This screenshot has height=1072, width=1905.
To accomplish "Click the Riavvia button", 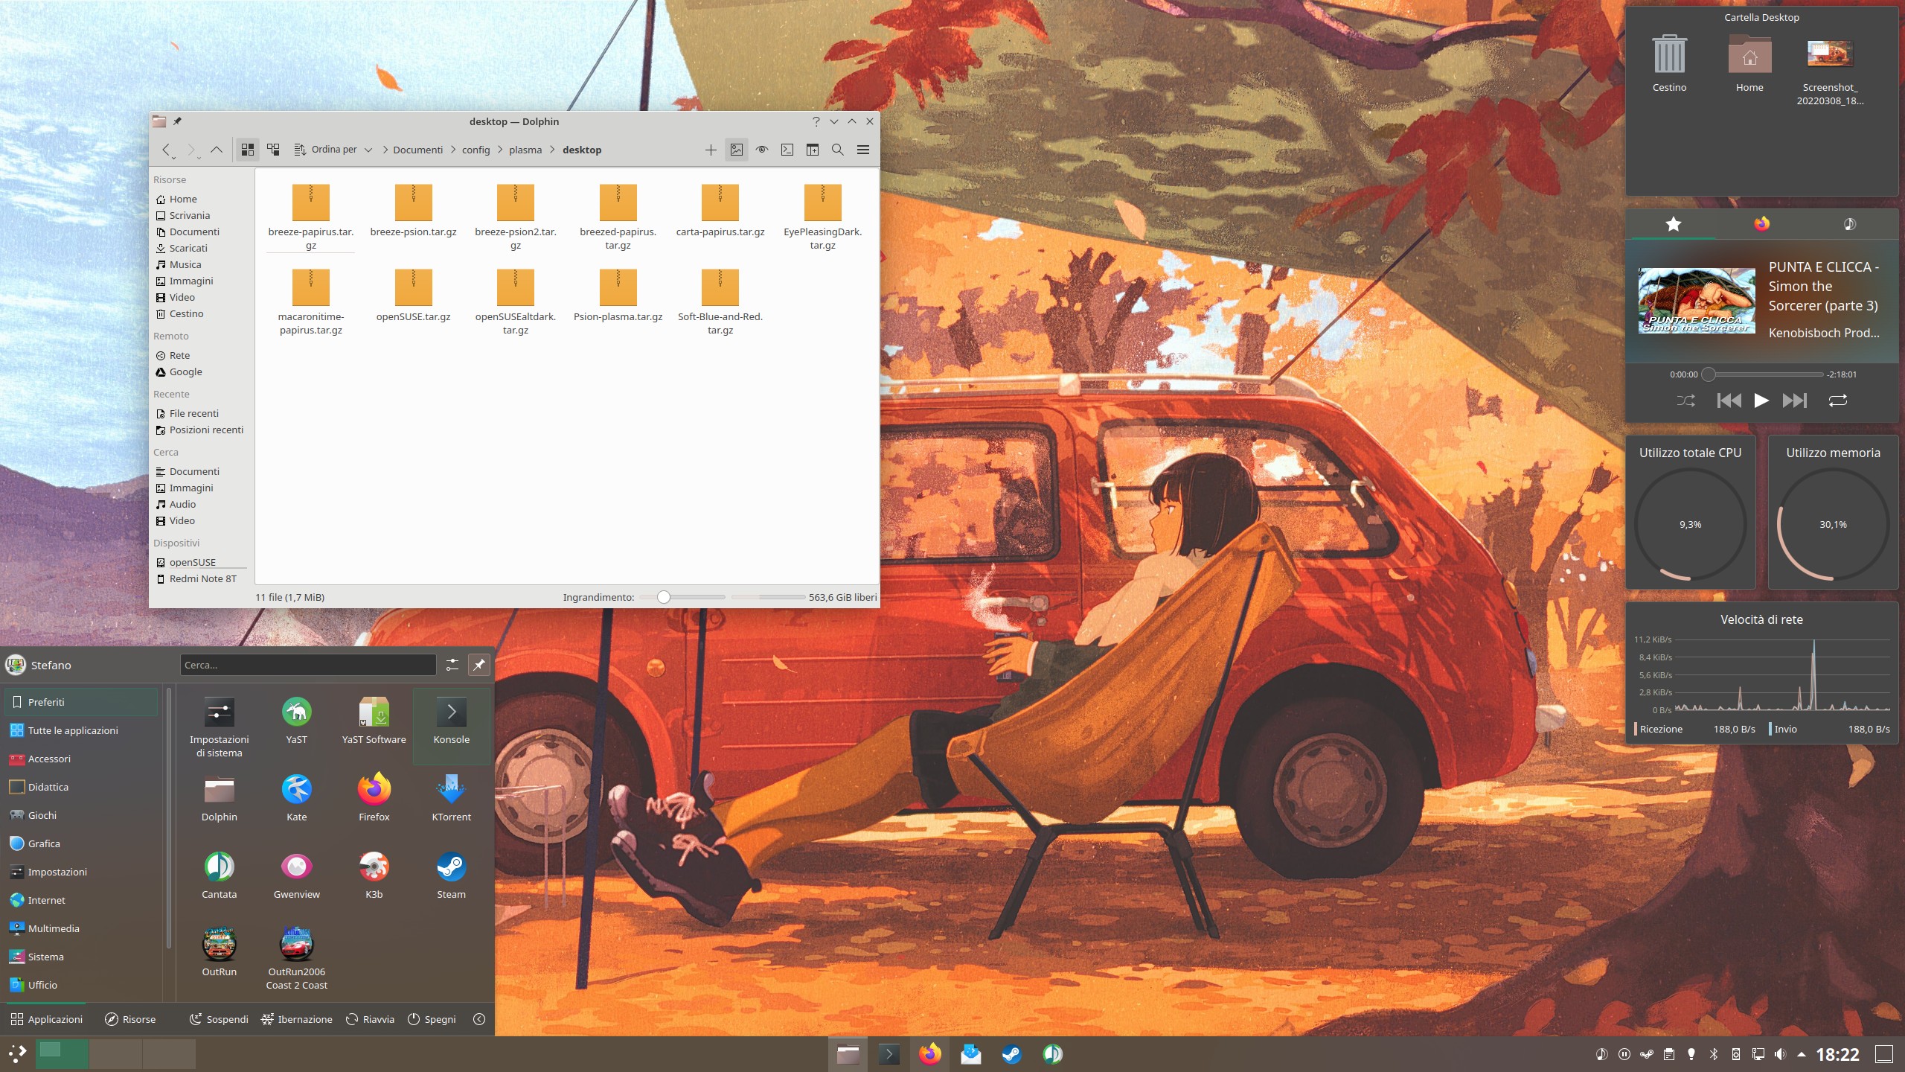I will click(x=370, y=1019).
